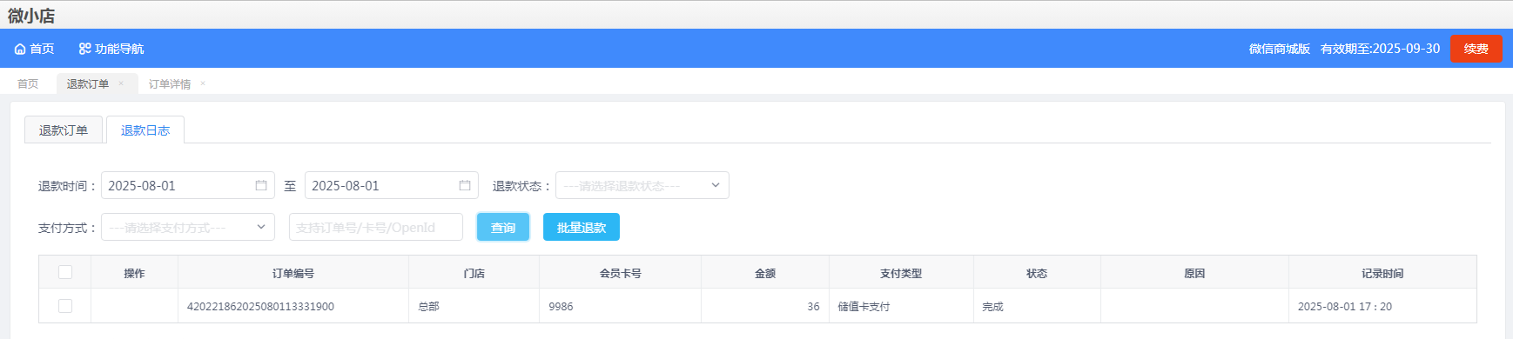Click the 原因 column header
This screenshot has width=1513, height=339.
[1194, 273]
